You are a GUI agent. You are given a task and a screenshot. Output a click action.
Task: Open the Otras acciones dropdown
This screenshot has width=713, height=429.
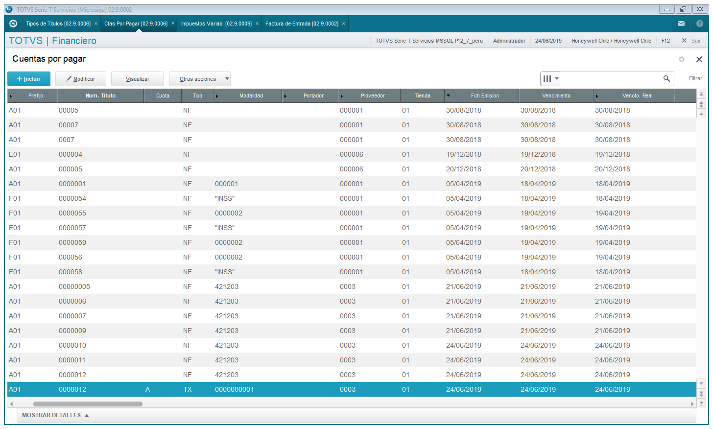click(200, 79)
